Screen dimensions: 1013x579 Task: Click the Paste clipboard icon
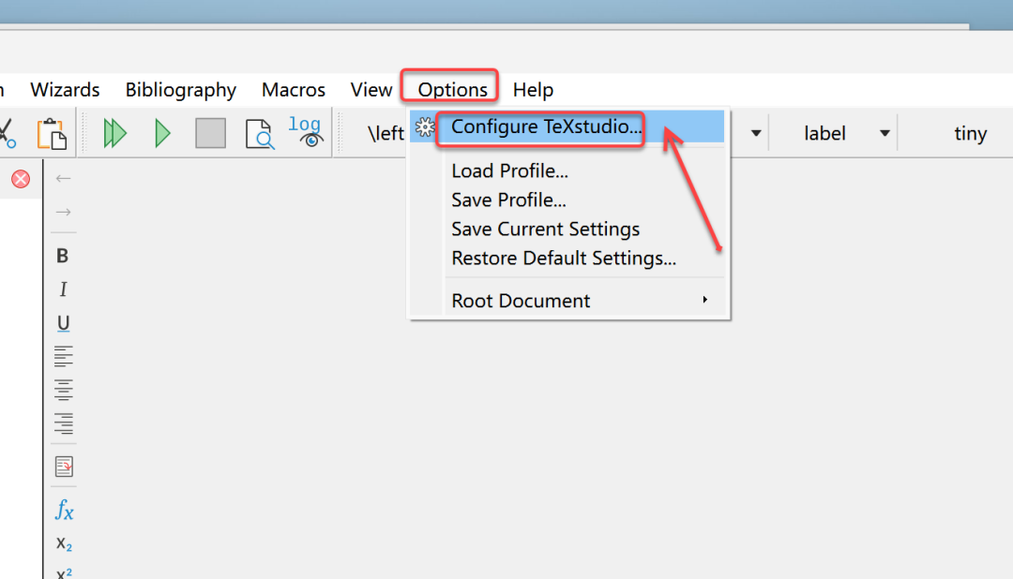tap(52, 133)
